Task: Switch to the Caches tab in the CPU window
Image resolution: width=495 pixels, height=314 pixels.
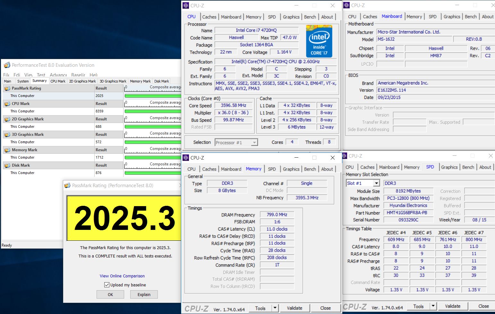Action: pyautogui.click(x=209, y=17)
